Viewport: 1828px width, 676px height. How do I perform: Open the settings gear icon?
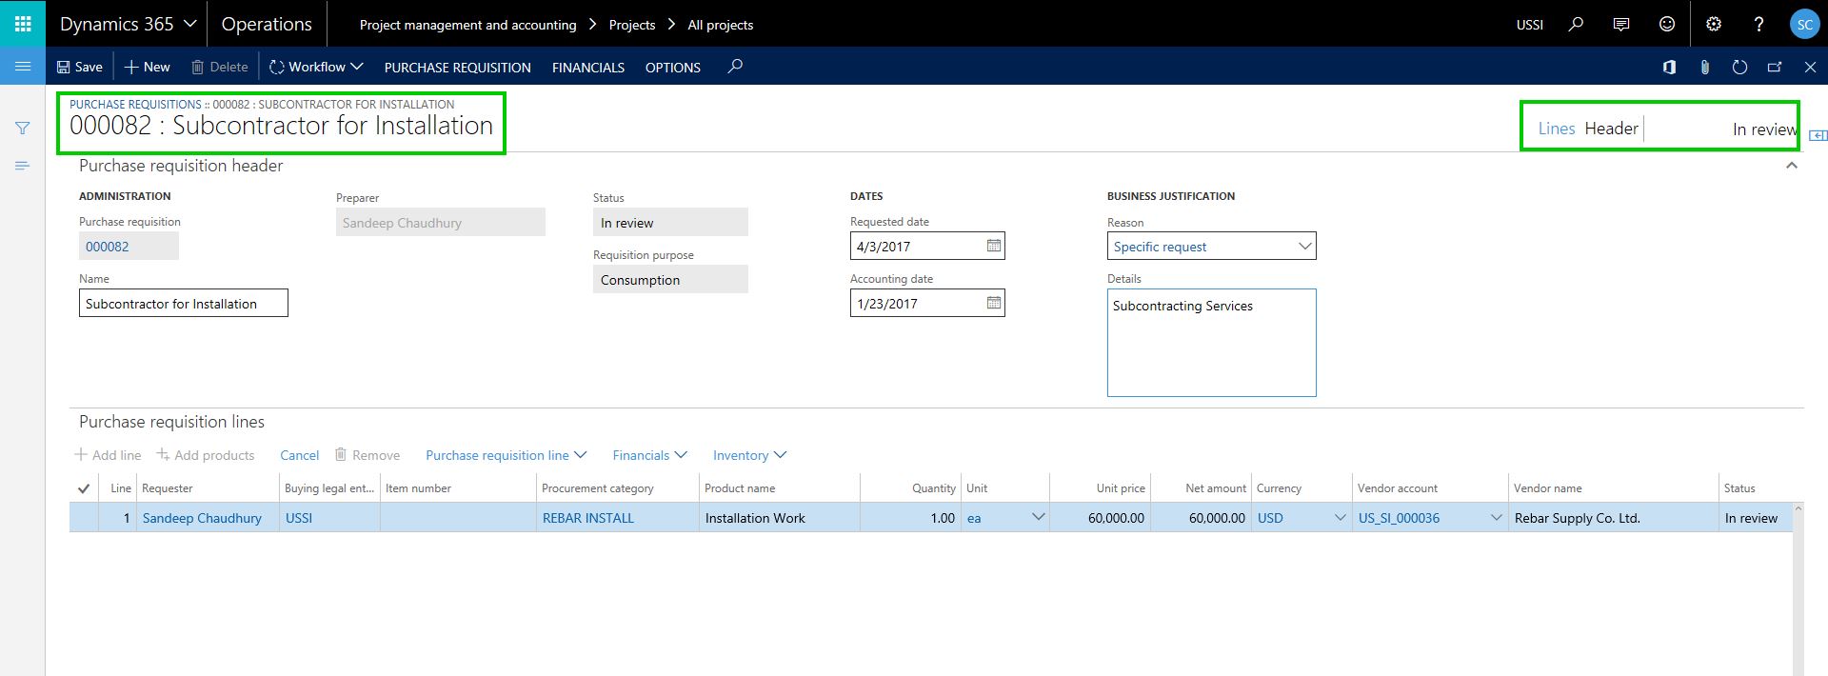[x=1714, y=24]
